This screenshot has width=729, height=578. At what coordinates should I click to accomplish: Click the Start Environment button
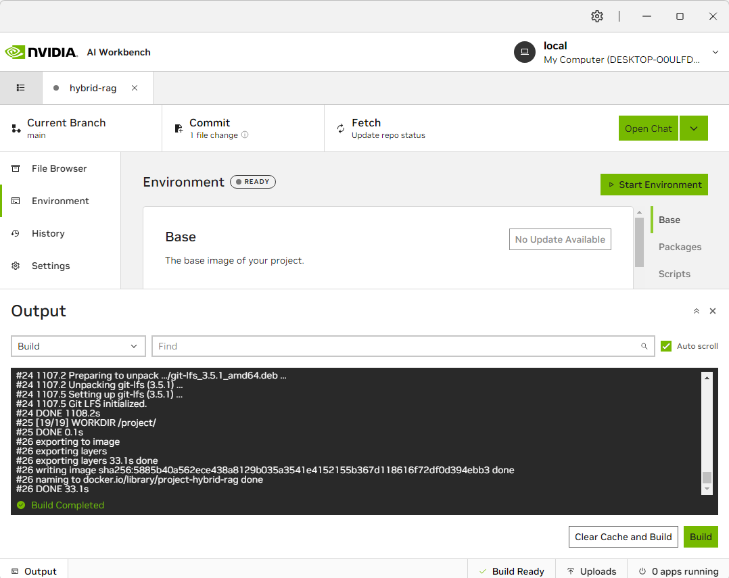coord(654,185)
